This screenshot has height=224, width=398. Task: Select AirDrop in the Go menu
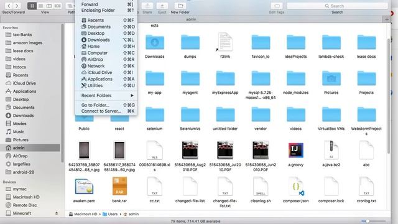[106, 60]
